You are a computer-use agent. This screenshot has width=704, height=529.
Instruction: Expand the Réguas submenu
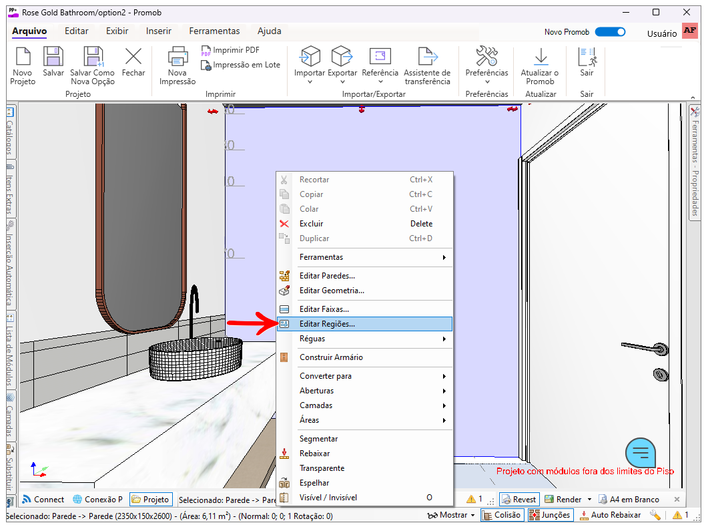coord(364,339)
